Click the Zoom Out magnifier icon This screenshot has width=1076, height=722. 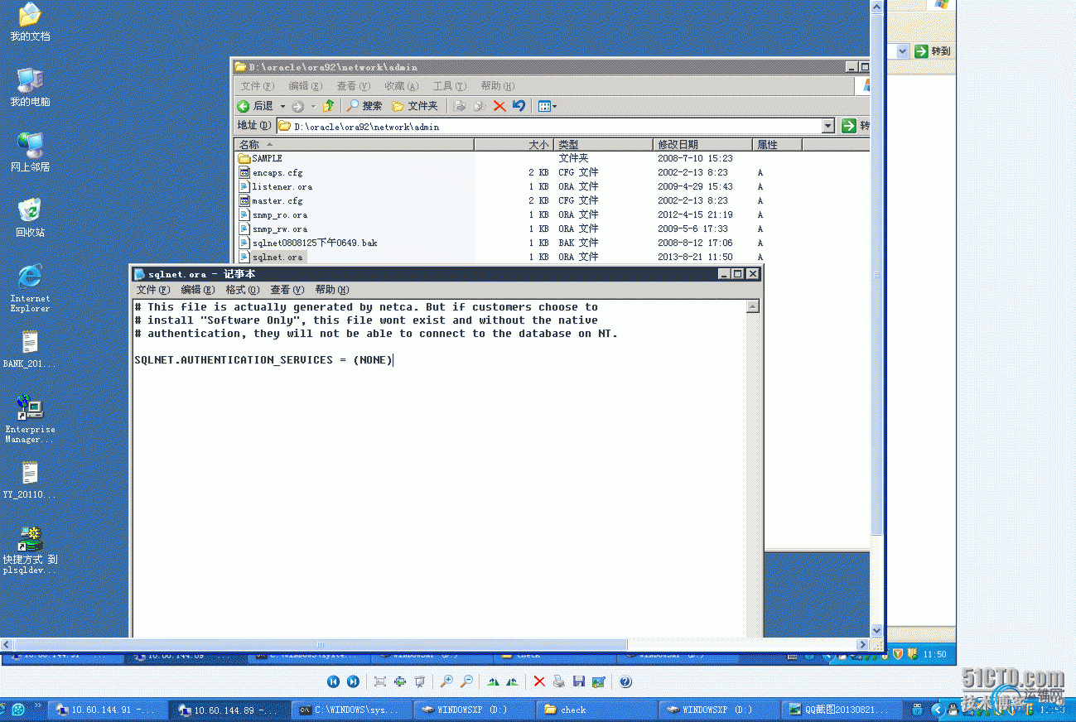[466, 681]
